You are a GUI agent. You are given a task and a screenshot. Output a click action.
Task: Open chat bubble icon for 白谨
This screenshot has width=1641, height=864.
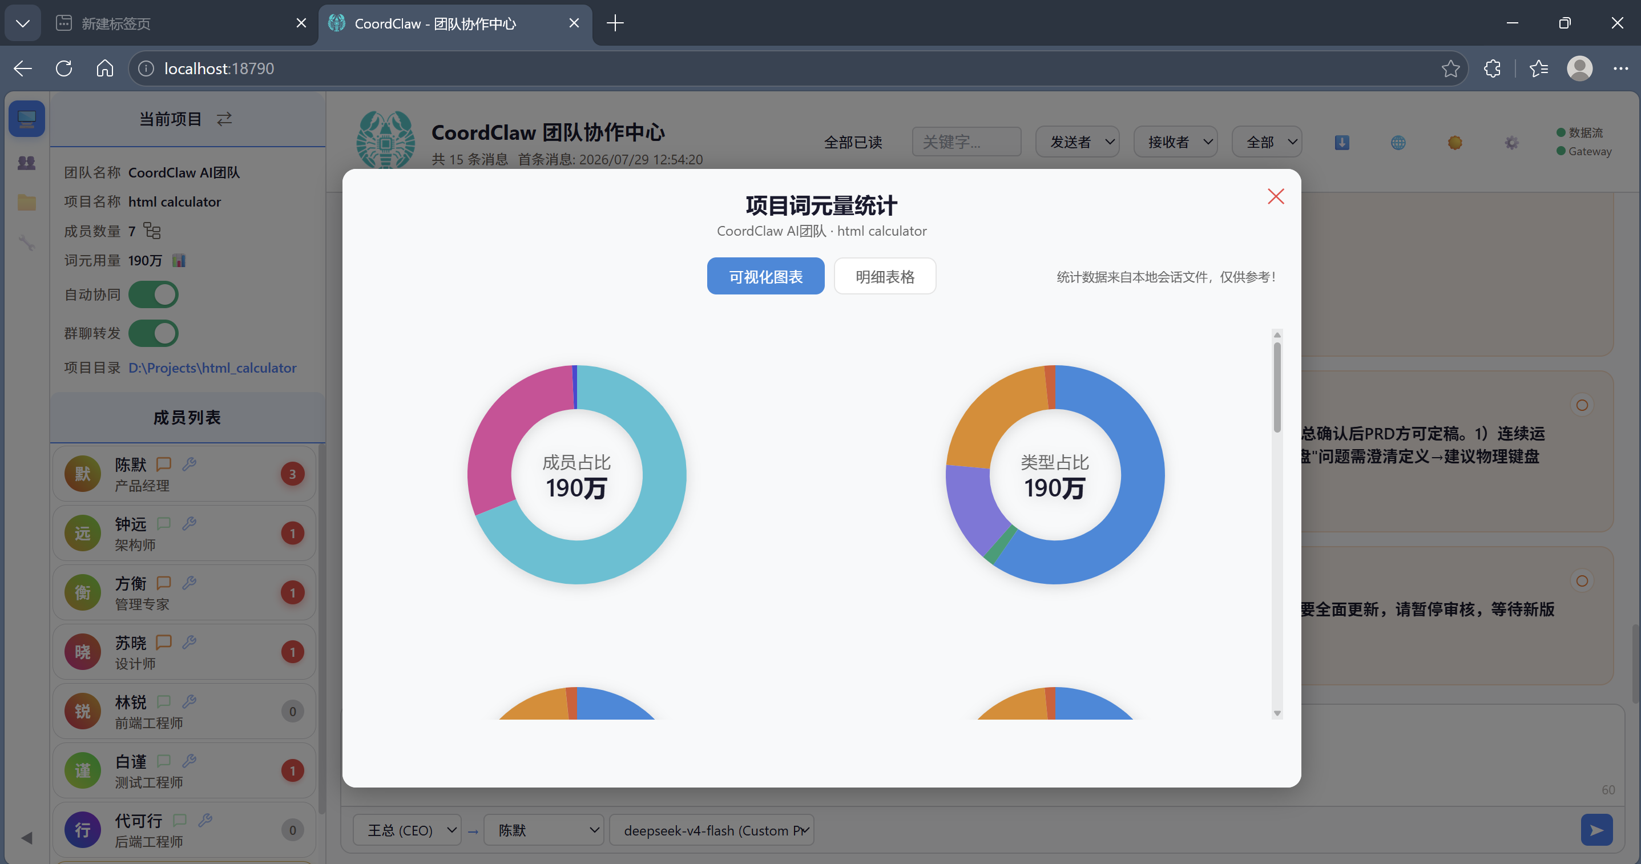pos(164,760)
